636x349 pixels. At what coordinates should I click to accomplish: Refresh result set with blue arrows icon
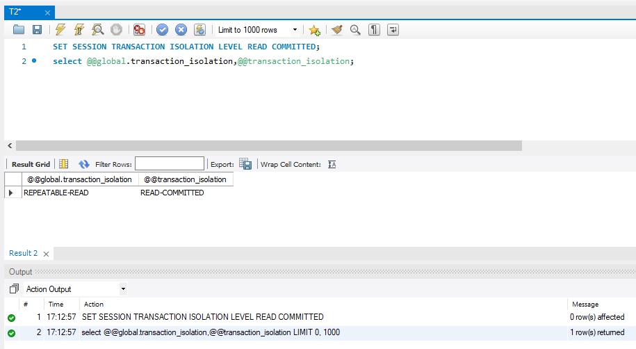83,164
